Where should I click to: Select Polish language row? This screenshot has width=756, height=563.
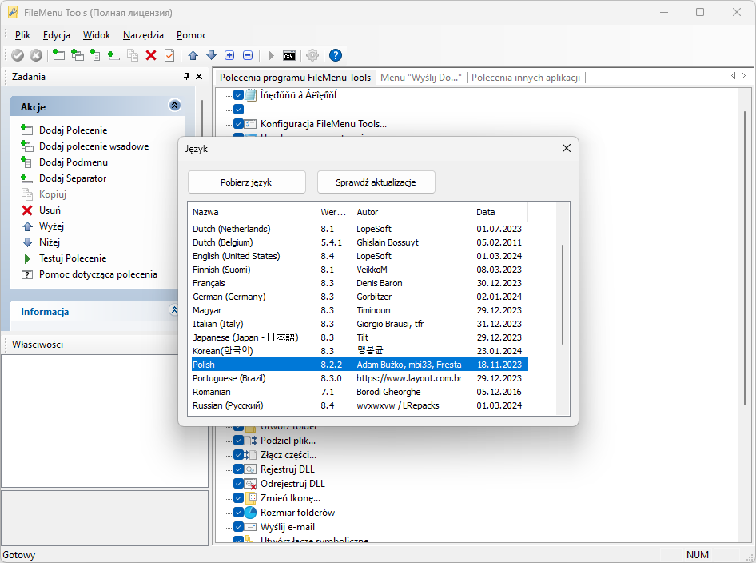click(360, 365)
